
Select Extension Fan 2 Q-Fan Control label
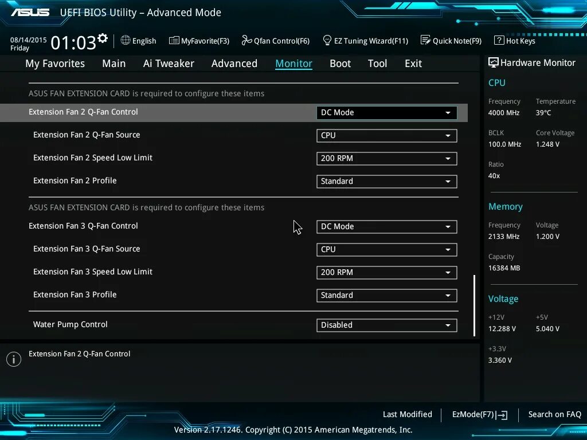83,112
